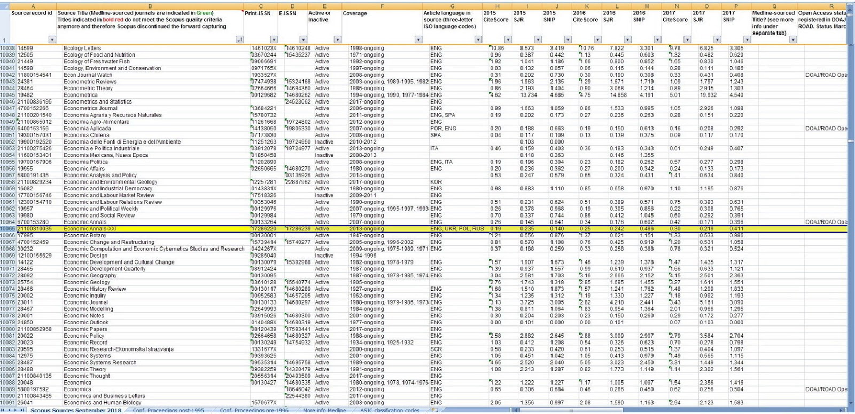This screenshot has height=414, width=855.
Task: Open the 2017 CiteScore filter dropdown
Action: coord(687,39)
